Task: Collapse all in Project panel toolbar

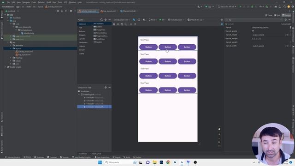Action: [x=66, y=11]
